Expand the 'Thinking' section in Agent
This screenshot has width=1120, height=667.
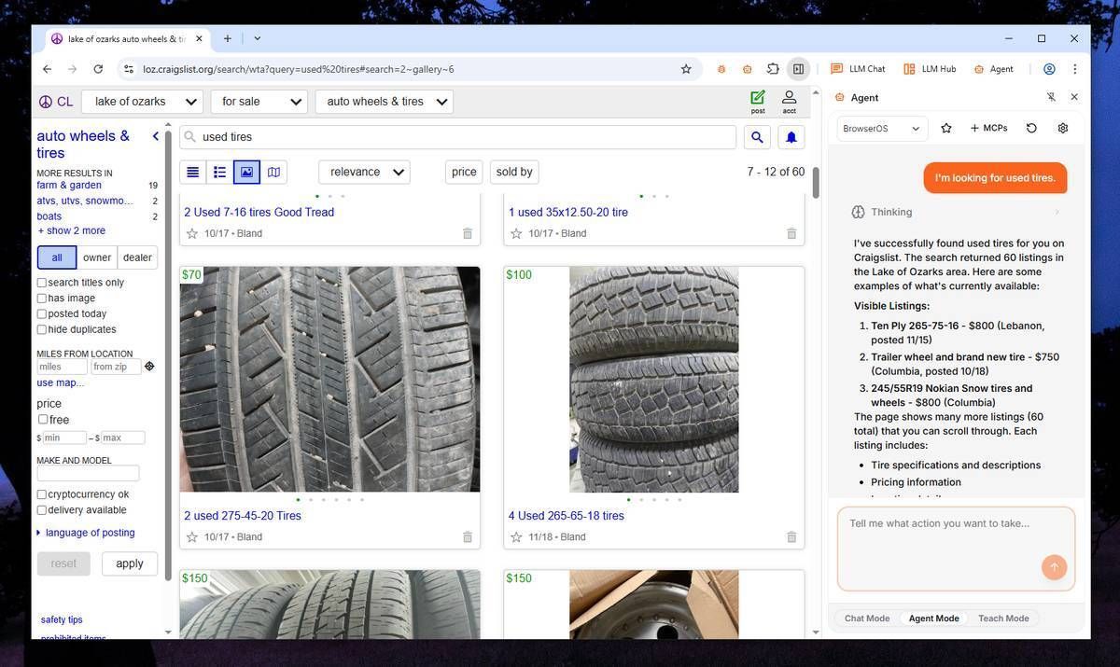pos(958,212)
